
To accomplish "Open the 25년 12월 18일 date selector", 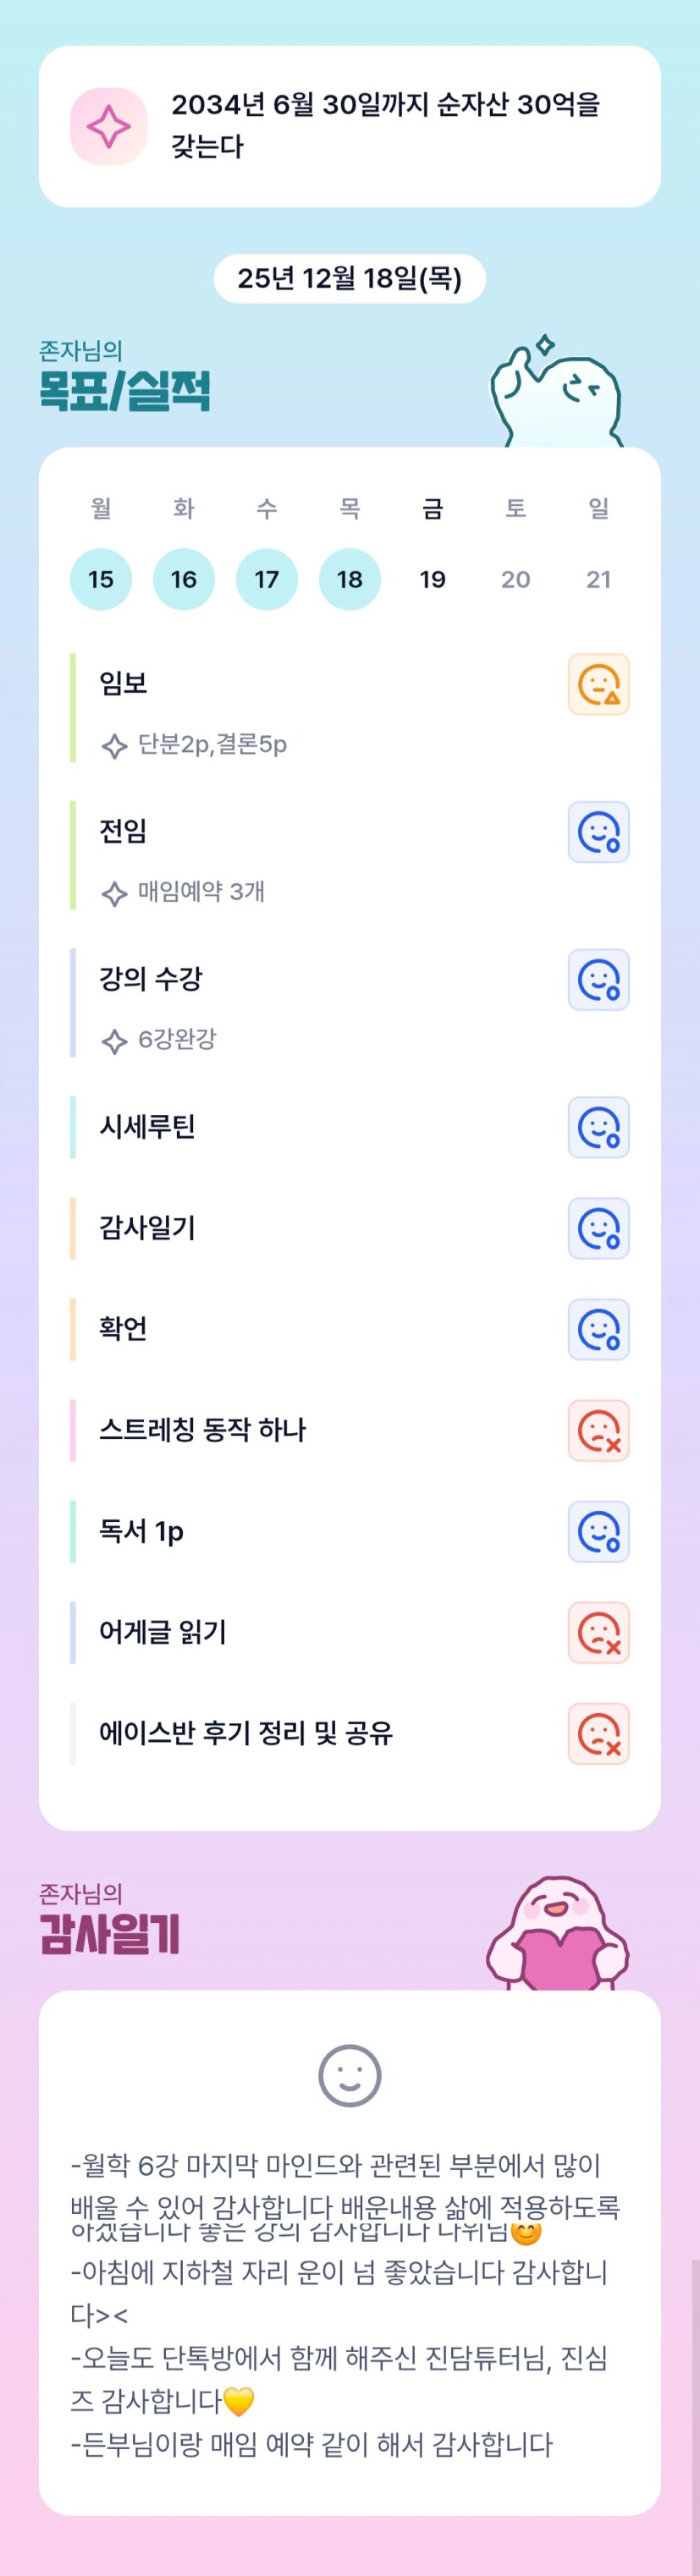I will pyautogui.click(x=349, y=278).
